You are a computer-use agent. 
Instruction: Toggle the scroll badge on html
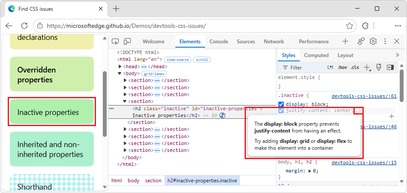tap(202, 60)
